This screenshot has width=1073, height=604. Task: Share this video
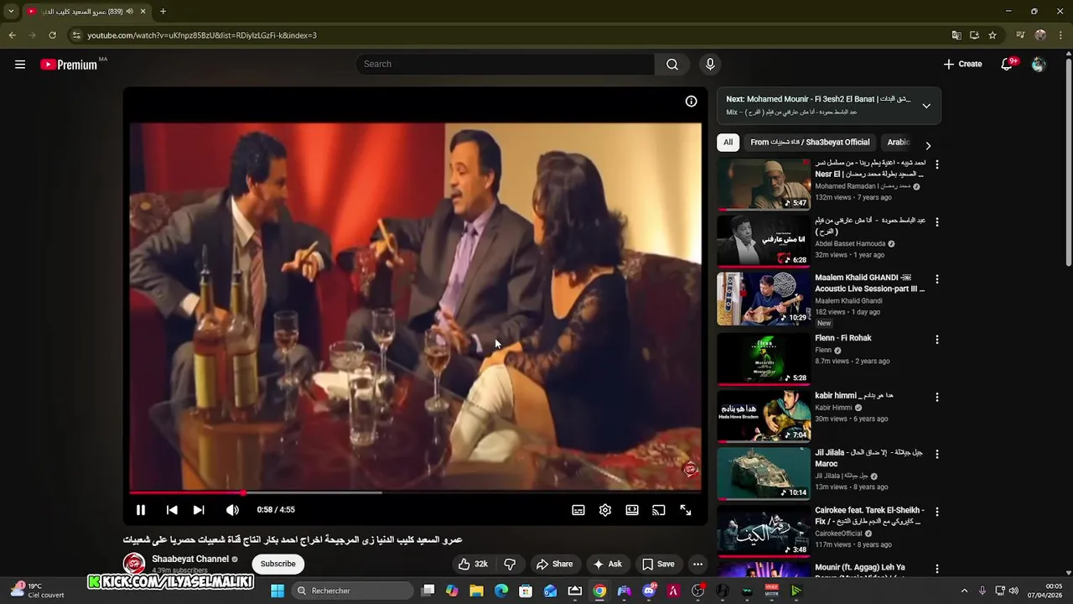pyautogui.click(x=555, y=565)
